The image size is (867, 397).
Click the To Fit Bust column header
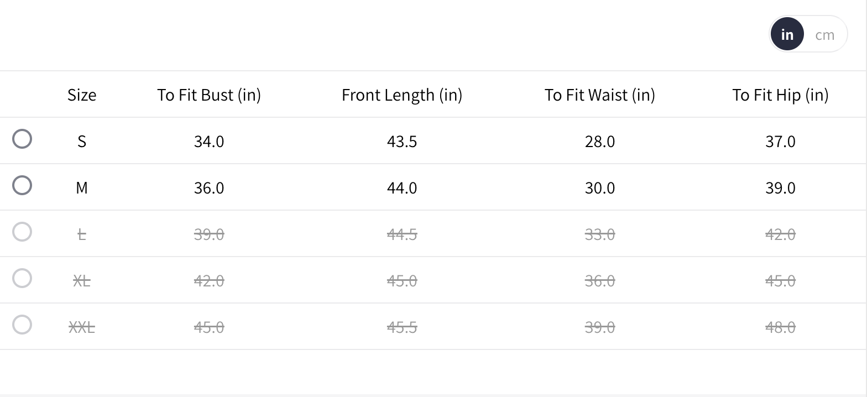pyautogui.click(x=209, y=95)
